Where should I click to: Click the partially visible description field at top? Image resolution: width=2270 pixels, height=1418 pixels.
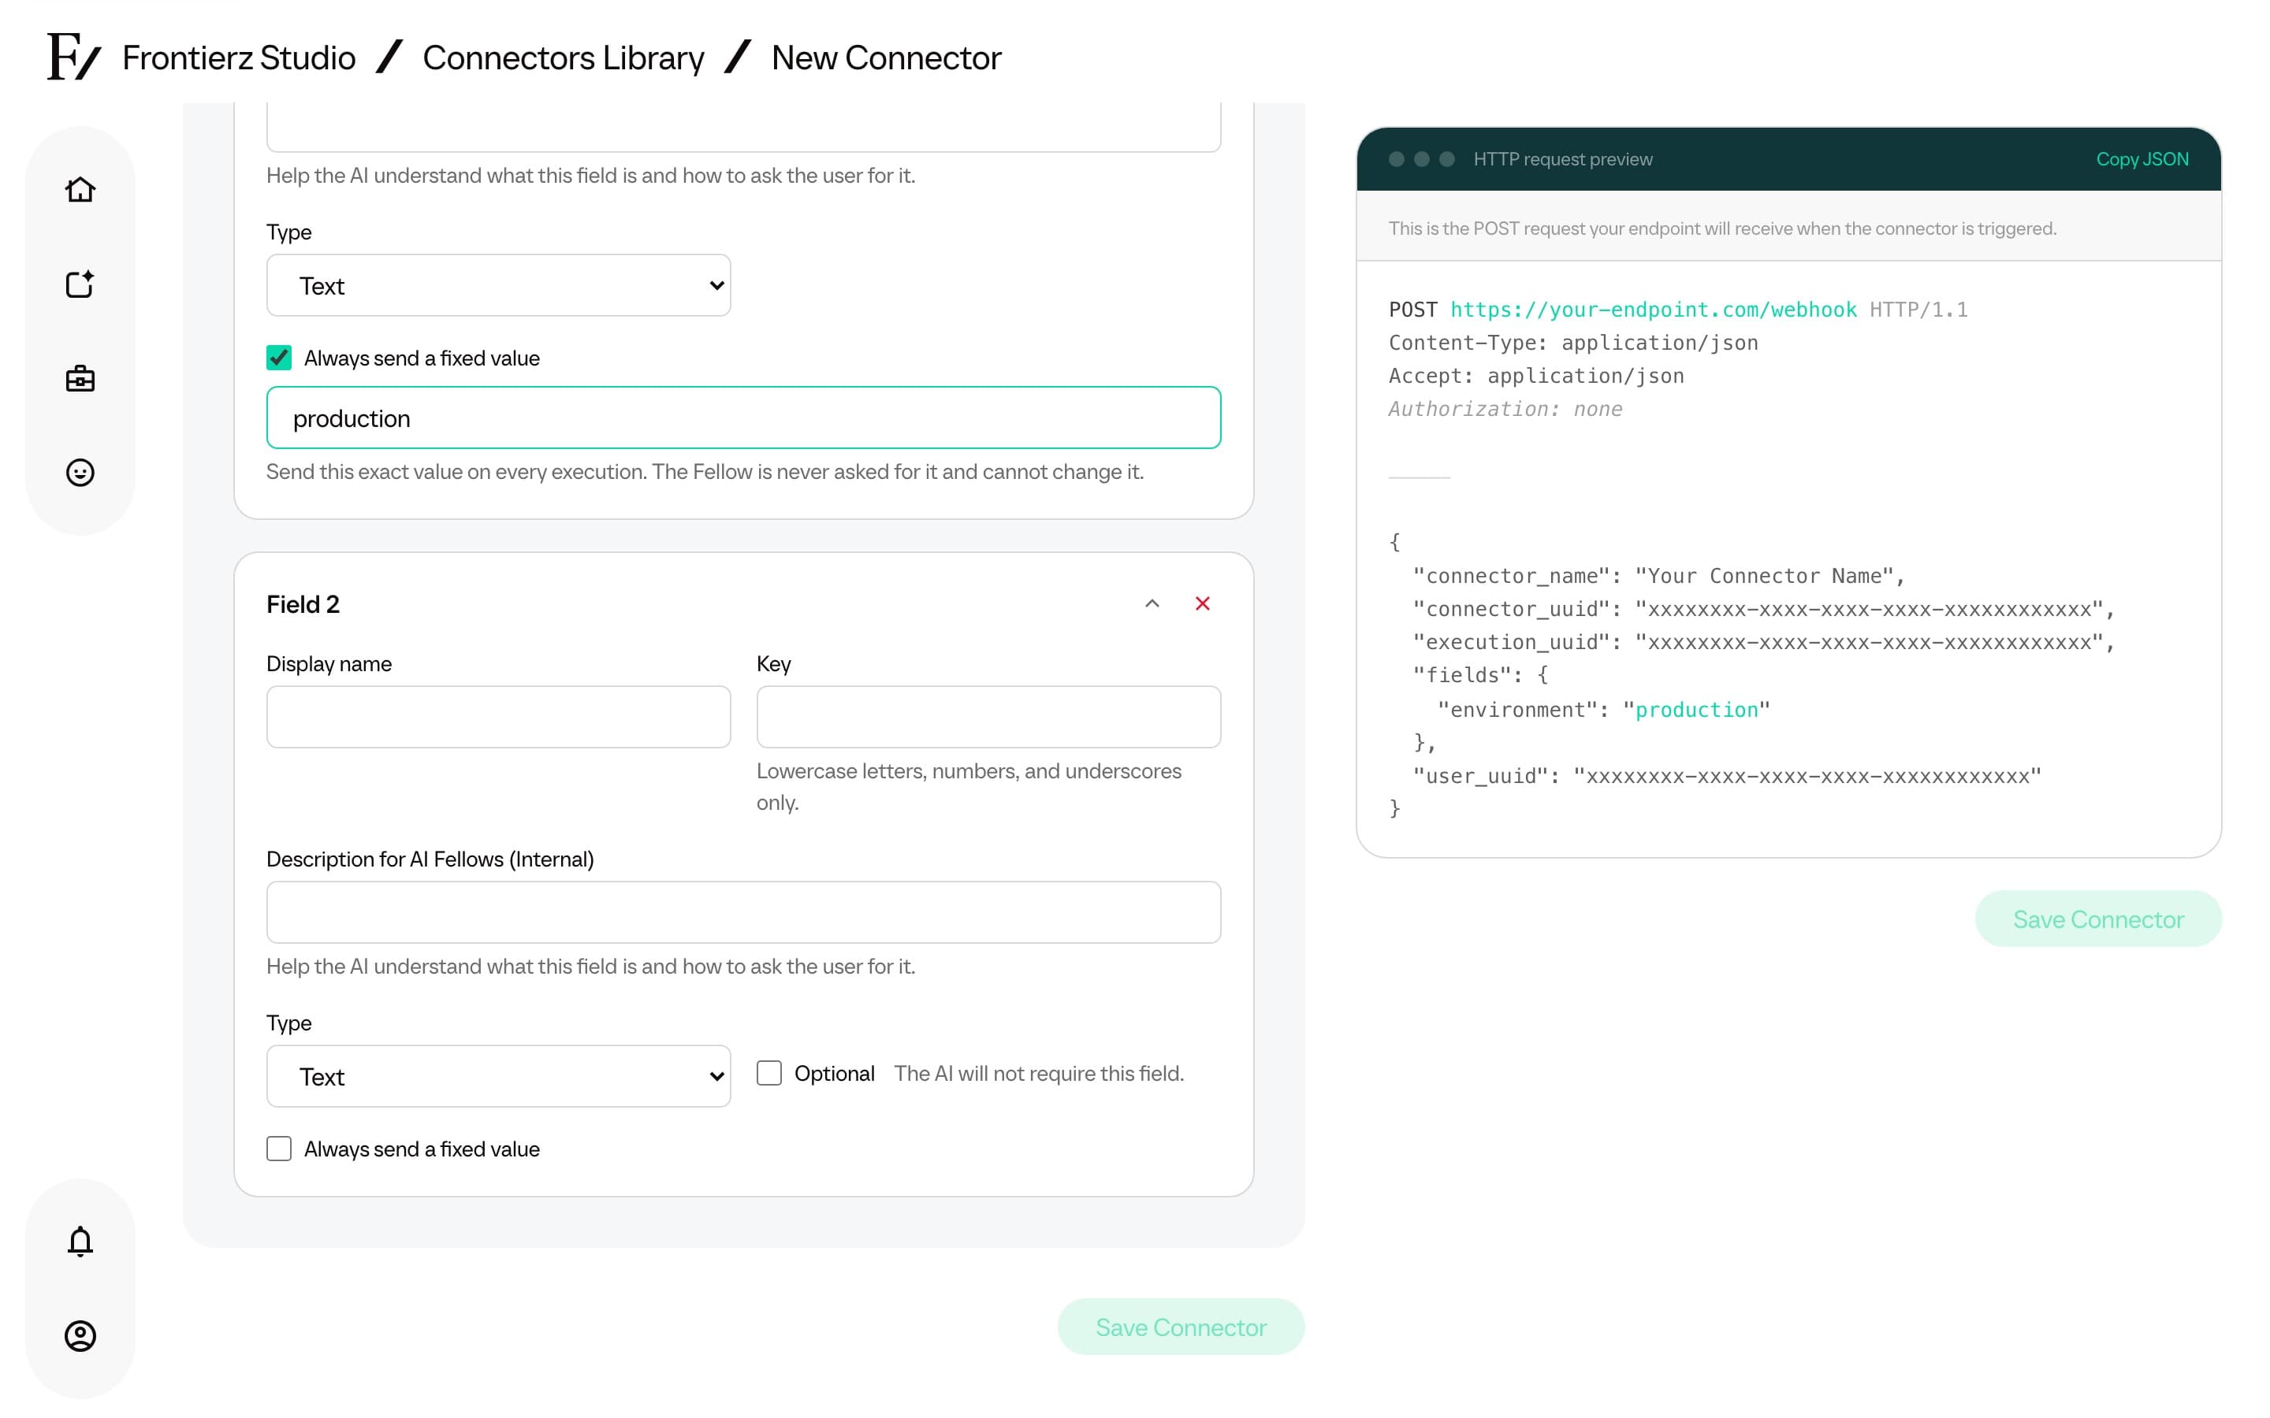tap(744, 128)
